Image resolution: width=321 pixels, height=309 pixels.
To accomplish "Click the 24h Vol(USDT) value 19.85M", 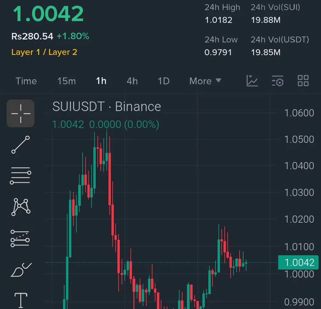I will point(265,52).
